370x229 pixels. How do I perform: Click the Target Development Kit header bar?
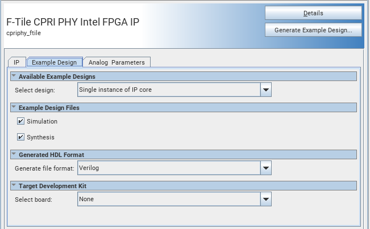click(x=182, y=186)
